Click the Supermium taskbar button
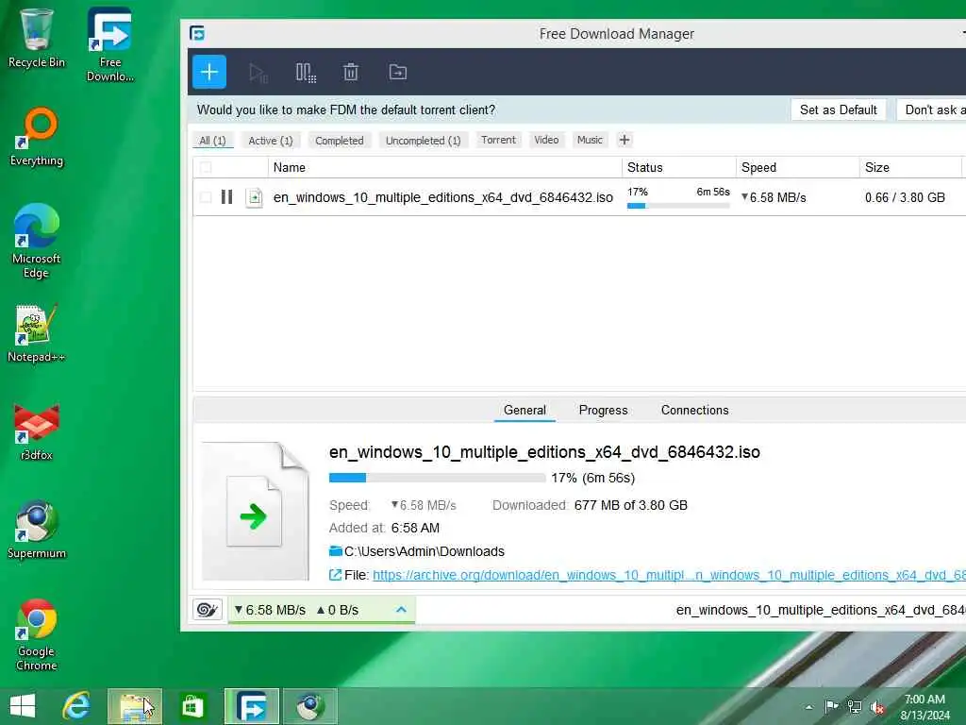Image resolution: width=966 pixels, height=725 pixels. point(310,706)
